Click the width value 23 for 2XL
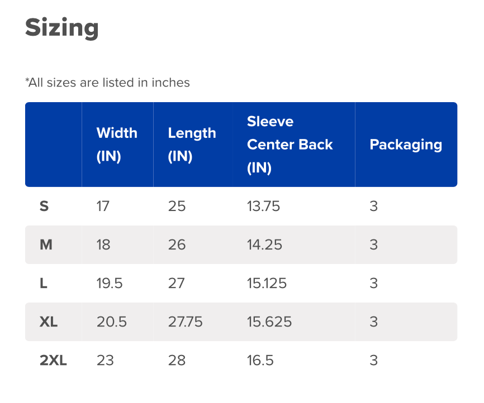 (105, 361)
